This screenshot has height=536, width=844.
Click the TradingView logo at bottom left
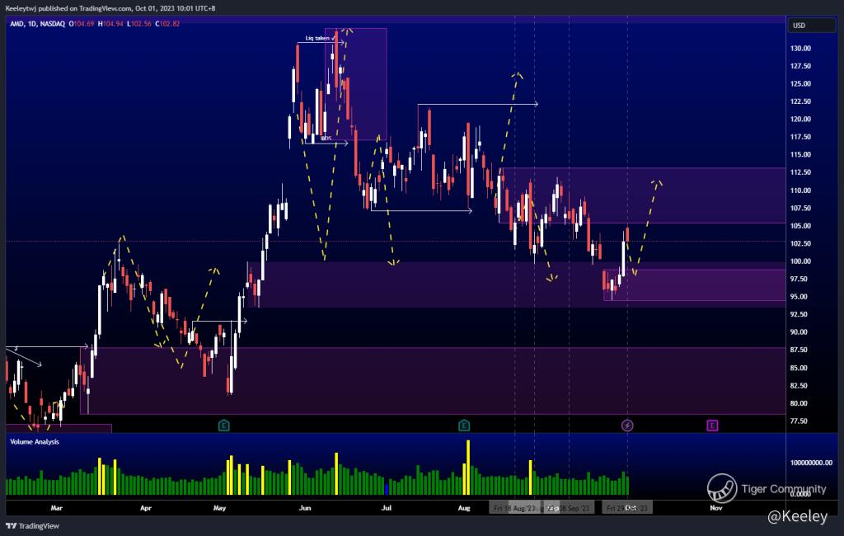(26, 525)
